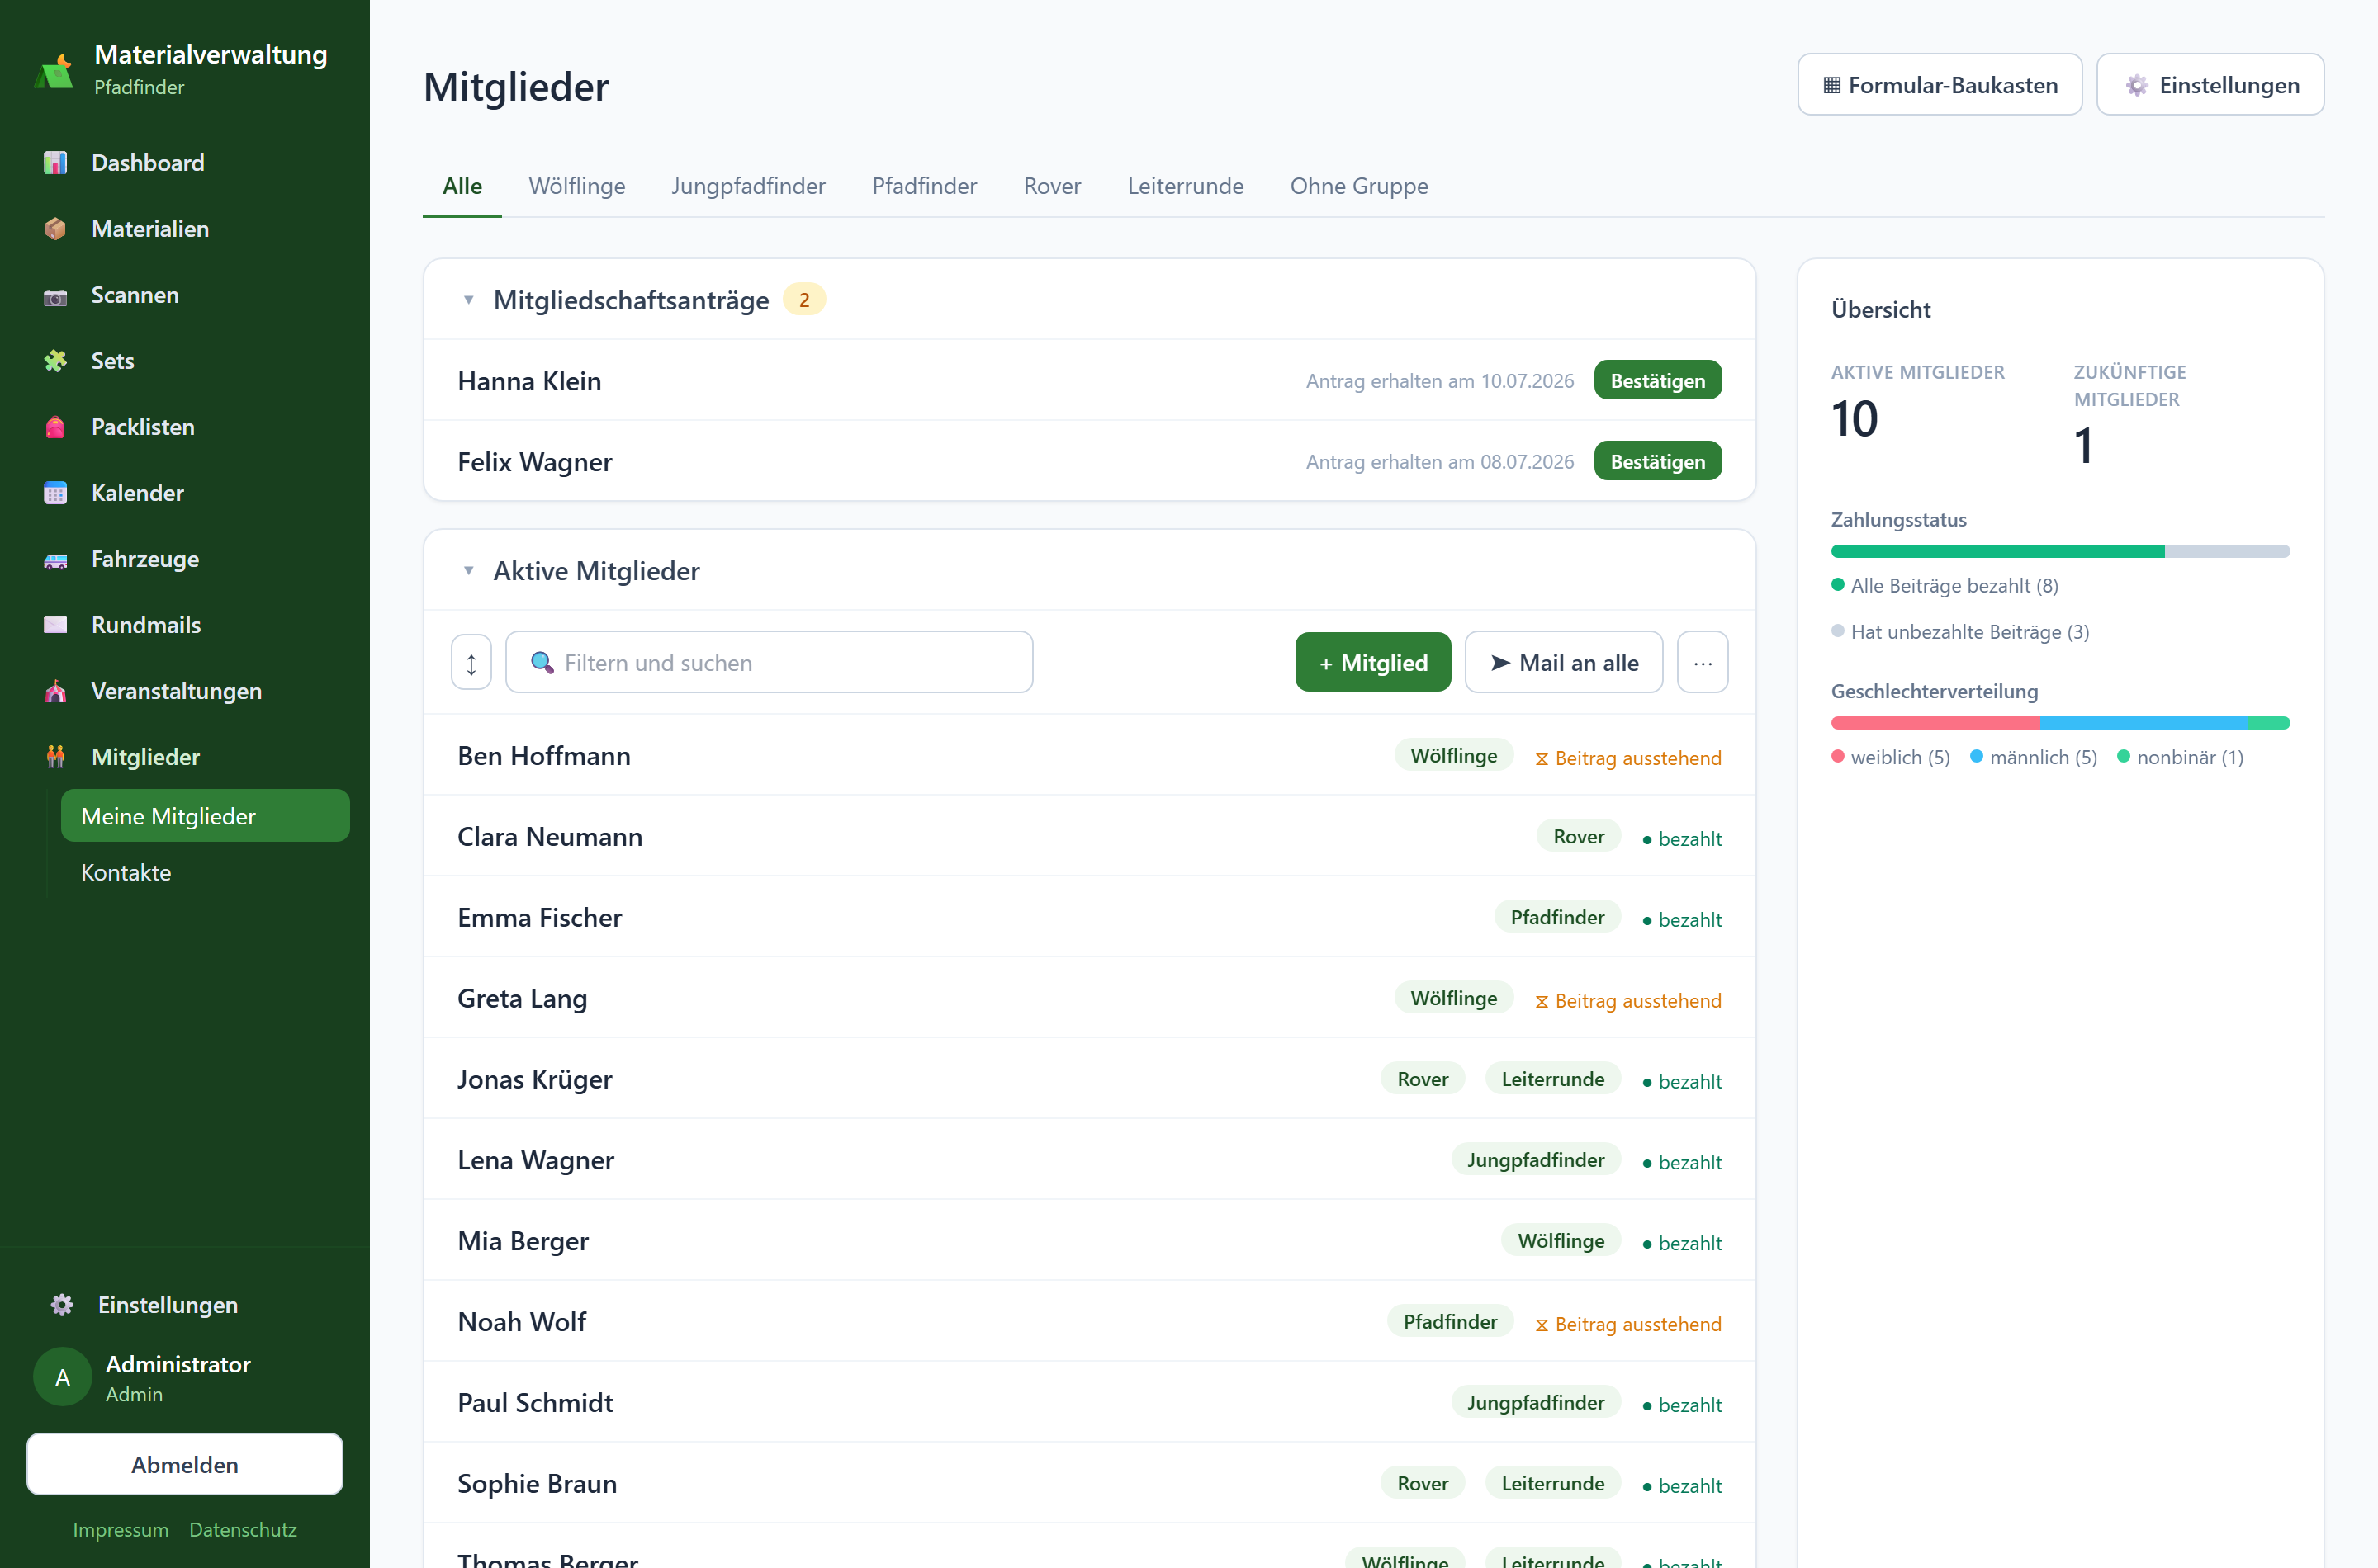The image size is (2378, 1568).
Task: Open Sets puzzle piece icon
Action: [x=56, y=361]
